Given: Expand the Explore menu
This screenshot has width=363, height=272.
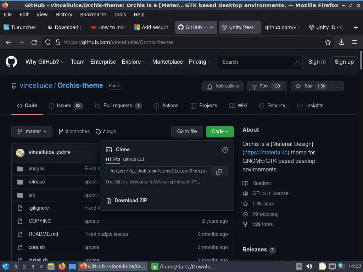Looking at the screenshot, I should point(134,62).
